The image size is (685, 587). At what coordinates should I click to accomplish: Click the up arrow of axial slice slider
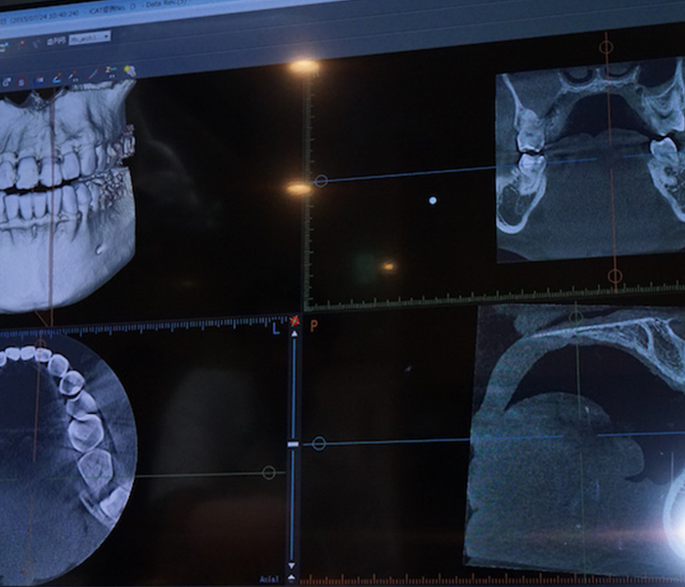click(x=295, y=334)
